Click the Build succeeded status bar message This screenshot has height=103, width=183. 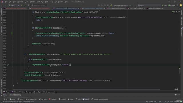(x=18, y=102)
